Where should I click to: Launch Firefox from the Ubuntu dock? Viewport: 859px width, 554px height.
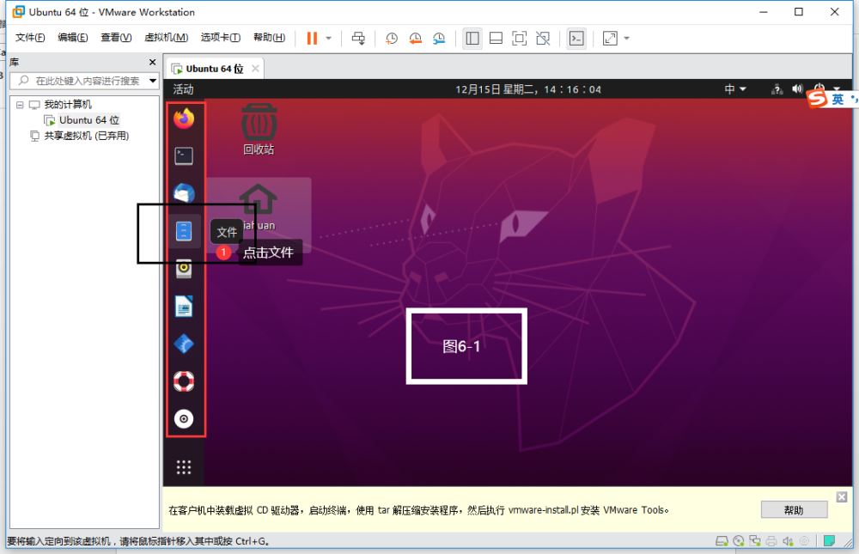[184, 119]
